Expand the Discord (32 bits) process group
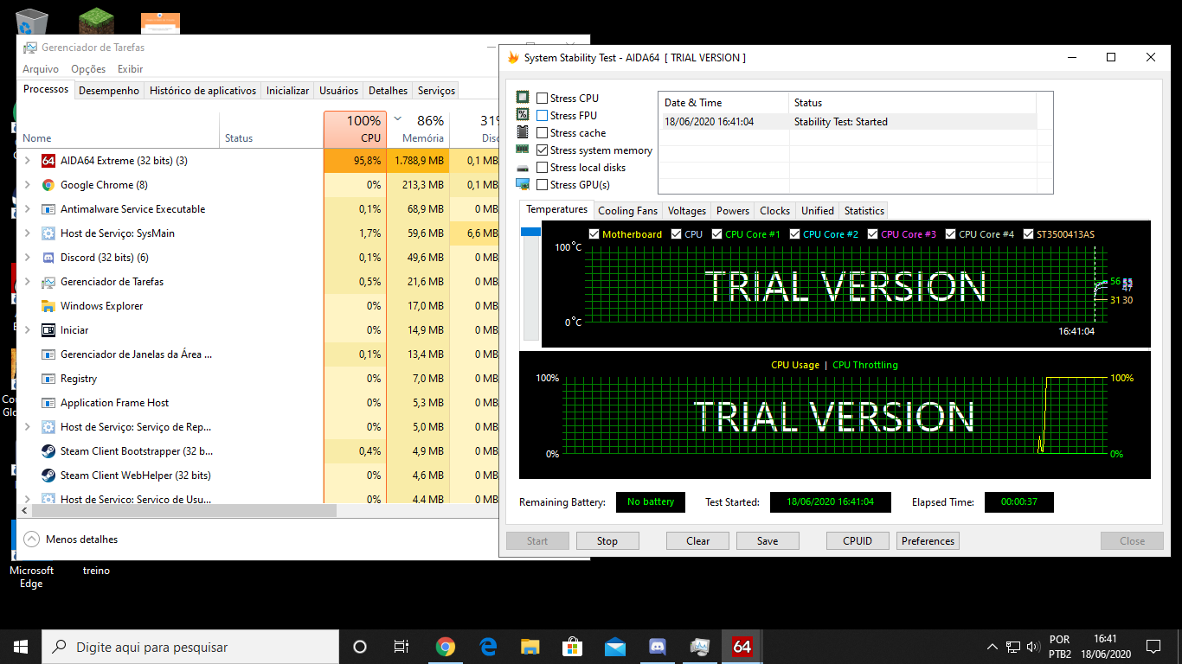Viewport: 1182px width, 664px height. (x=27, y=258)
